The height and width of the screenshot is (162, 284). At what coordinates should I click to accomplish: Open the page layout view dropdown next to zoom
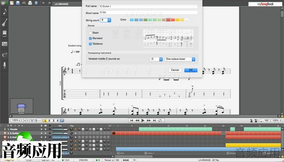[x=26, y=121]
